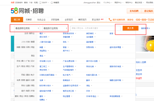This screenshot has width=154, height=101.
Task: Expand the 淘宝职位 category
Action: 44,51
